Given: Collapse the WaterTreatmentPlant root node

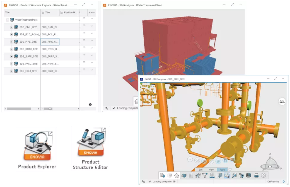Looking at the screenshot, I should click(7, 20).
